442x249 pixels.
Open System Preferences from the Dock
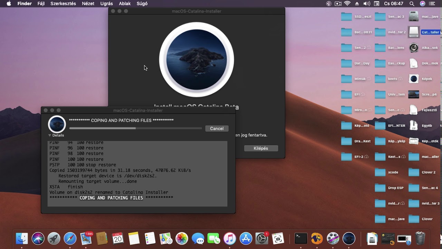point(262,238)
